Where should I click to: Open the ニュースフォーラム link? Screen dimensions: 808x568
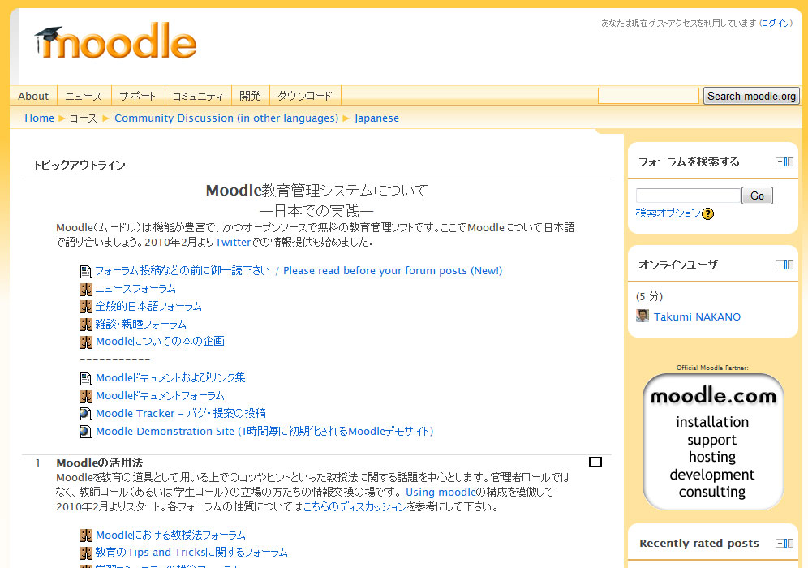(x=135, y=289)
